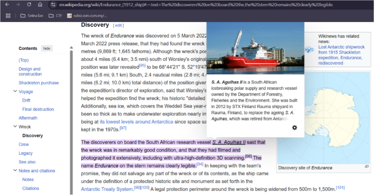This screenshot has height=196, width=375.
Task: Open Wikinews Lost Antarctic shipwreck article link
Action: click(x=341, y=55)
